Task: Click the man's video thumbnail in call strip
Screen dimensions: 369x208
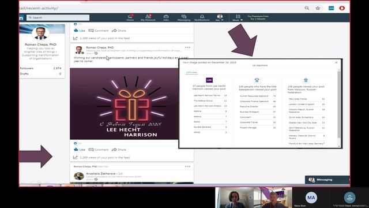Action: (x=273, y=198)
